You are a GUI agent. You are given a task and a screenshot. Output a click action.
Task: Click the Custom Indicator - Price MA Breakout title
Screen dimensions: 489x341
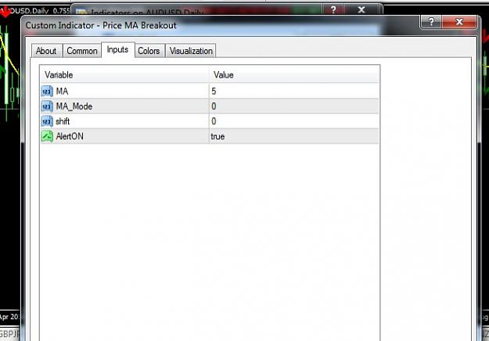(101, 25)
